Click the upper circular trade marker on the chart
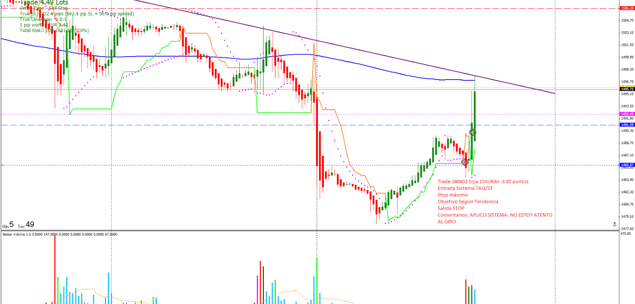Viewport: 635px width, 304px height. [472, 133]
